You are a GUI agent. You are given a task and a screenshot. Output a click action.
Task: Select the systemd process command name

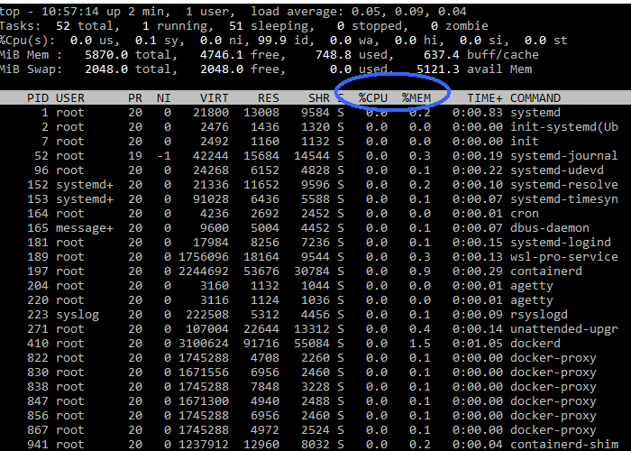[x=535, y=113]
